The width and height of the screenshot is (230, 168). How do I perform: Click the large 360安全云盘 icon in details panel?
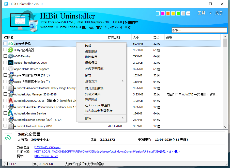8,137
